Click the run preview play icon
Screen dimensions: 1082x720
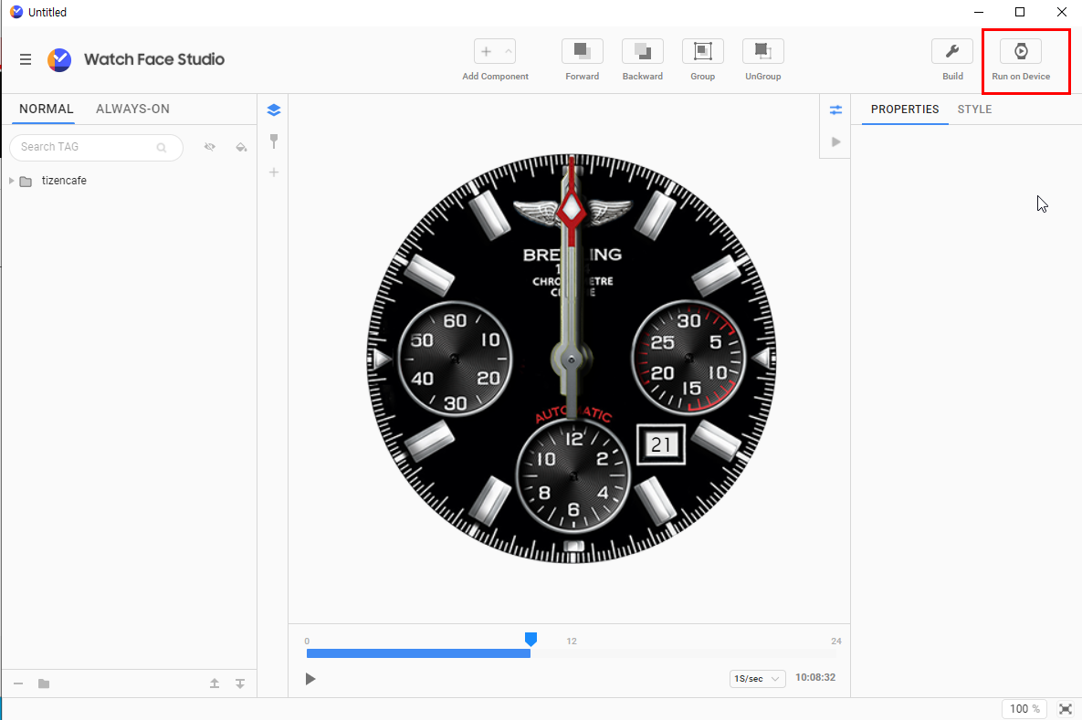tap(835, 142)
